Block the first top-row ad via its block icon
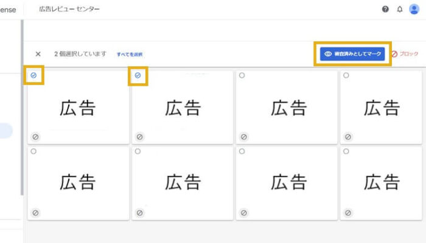 (35, 137)
